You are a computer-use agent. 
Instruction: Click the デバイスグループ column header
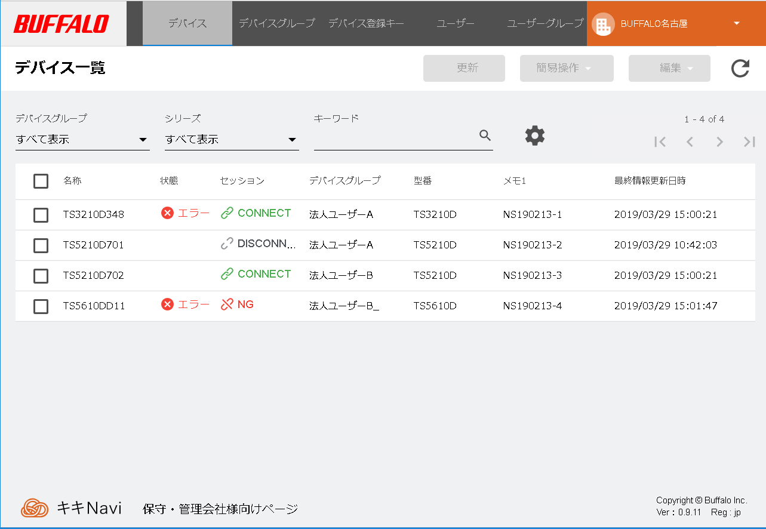344,180
